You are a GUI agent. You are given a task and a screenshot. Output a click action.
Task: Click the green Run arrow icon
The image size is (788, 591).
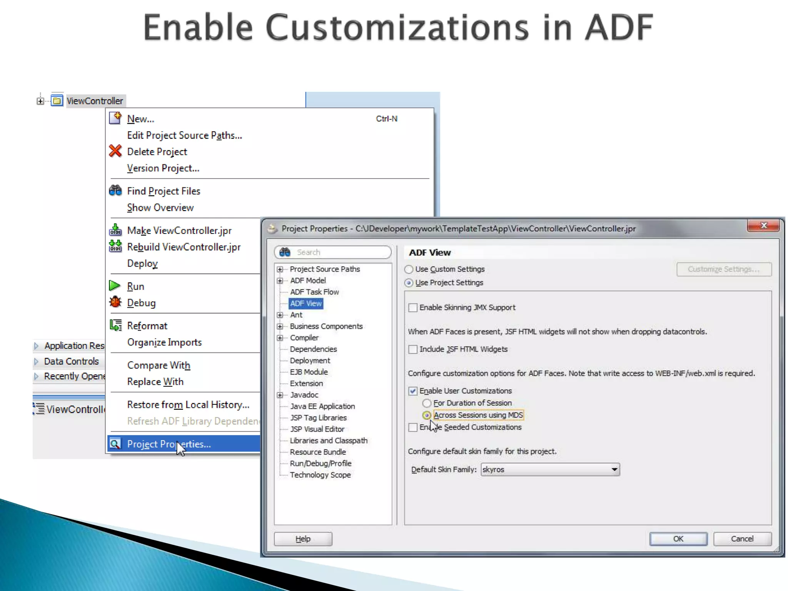pyautogui.click(x=115, y=286)
